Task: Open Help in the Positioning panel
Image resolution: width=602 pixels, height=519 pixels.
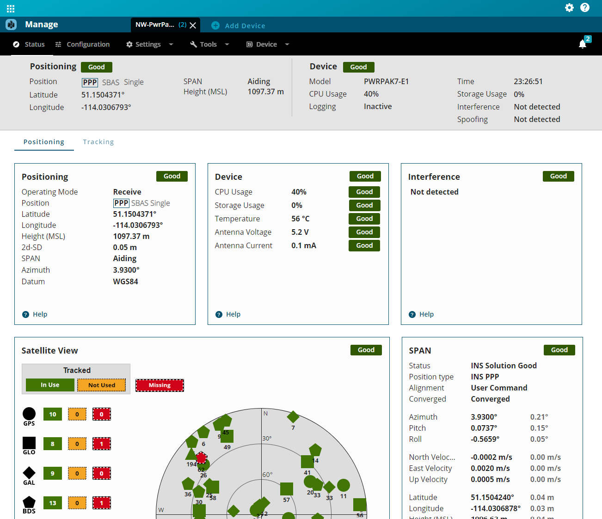Action: [x=35, y=314]
